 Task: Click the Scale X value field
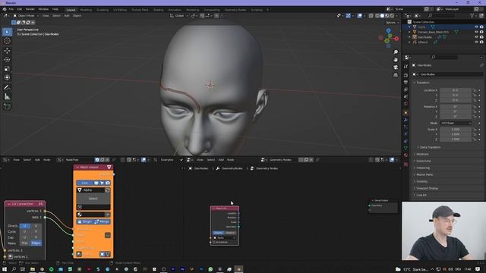tap(456, 130)
